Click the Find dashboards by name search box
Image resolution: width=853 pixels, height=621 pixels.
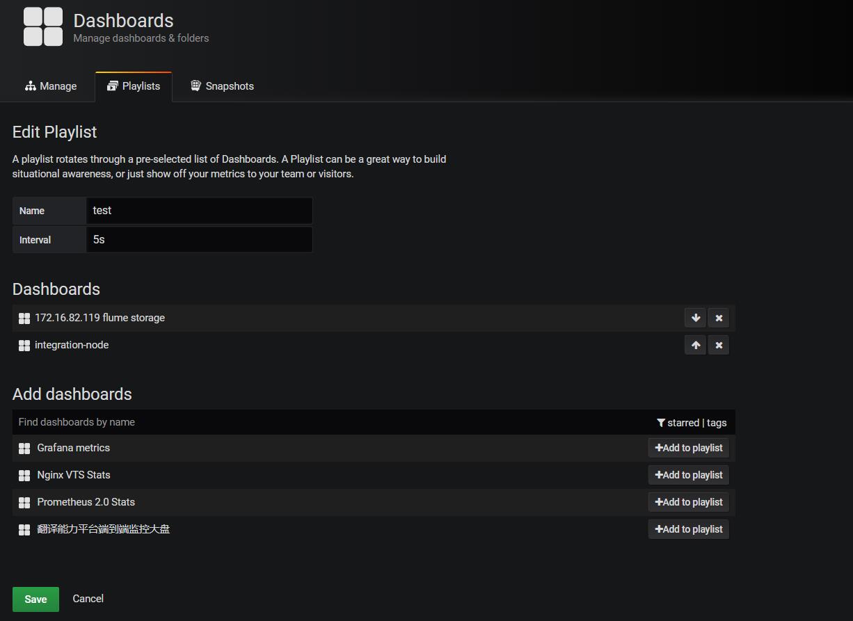[327, 422]
